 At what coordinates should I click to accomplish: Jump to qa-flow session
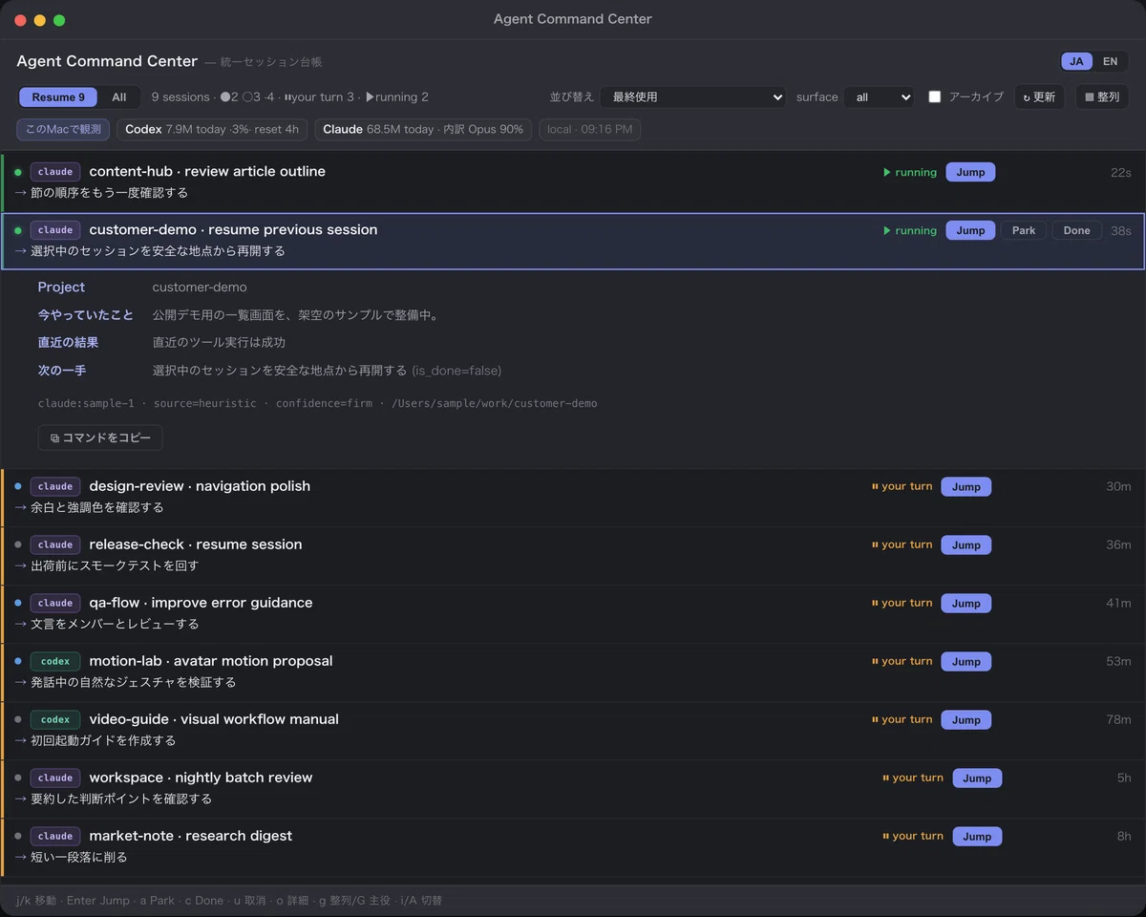pos(966,604)
